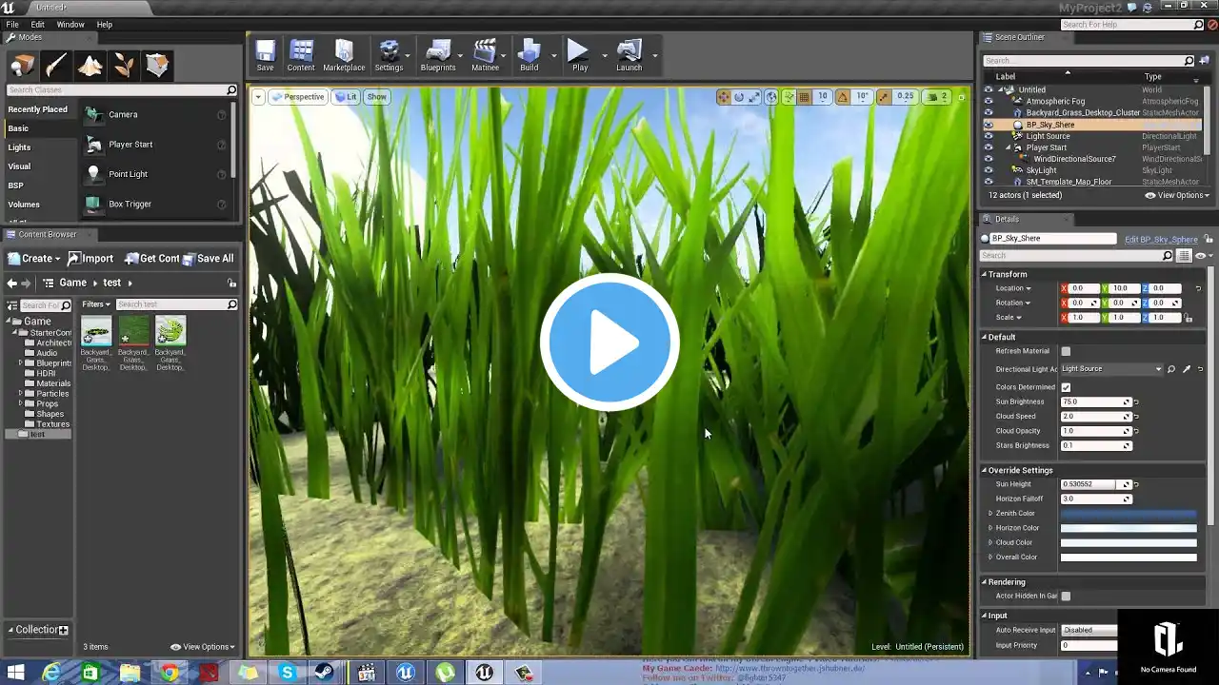Expand the Blueprints folder in tree
The height and width of the screenshot is (685, 1219).
click(20, 363)
